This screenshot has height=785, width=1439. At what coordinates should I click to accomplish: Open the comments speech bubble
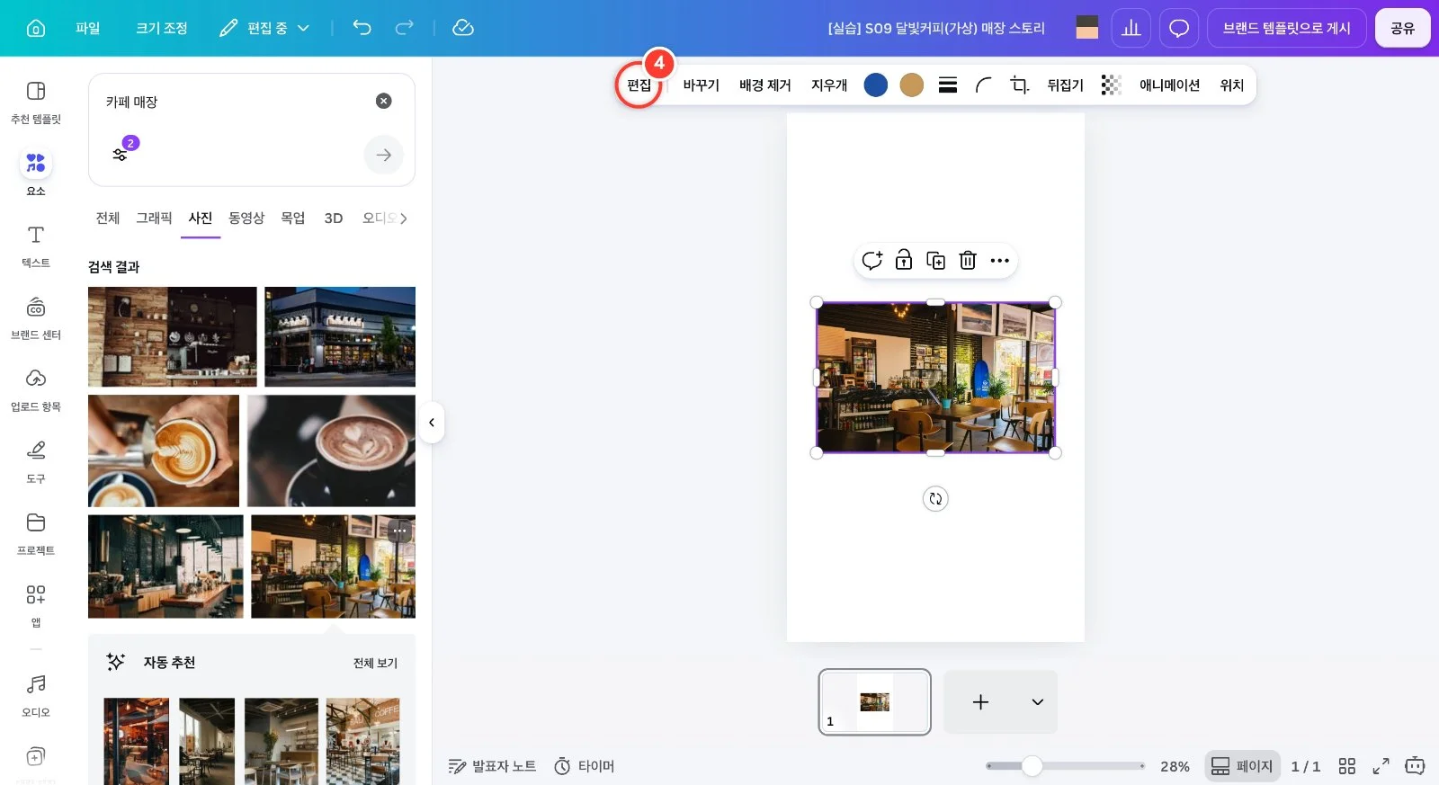point(1179,28)
